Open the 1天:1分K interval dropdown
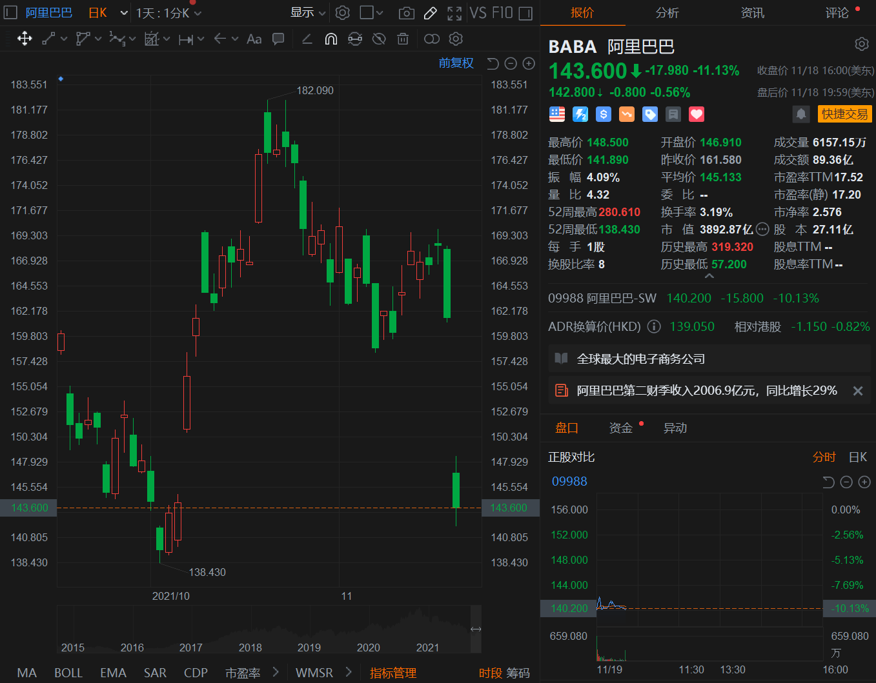This screenshot has width=876, height=683. [x=168, y=13]
